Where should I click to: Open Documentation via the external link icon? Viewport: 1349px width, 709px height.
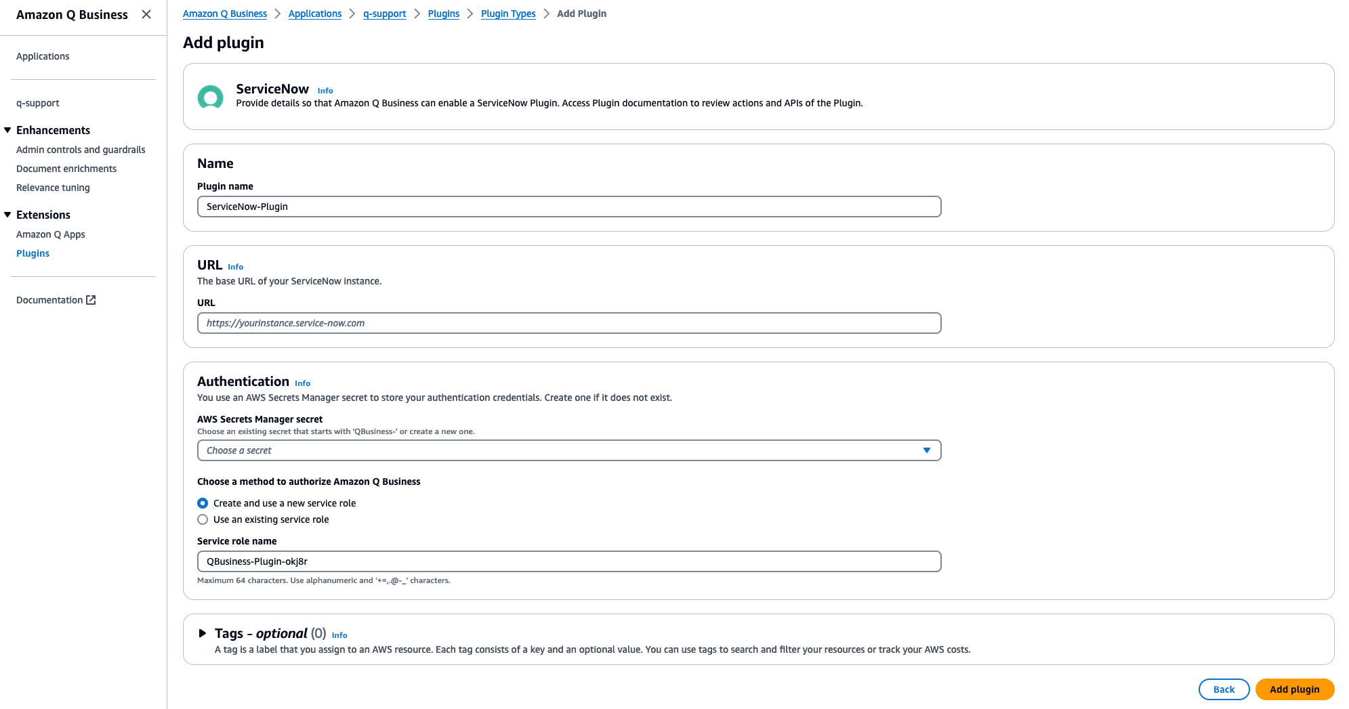point(91,299)
